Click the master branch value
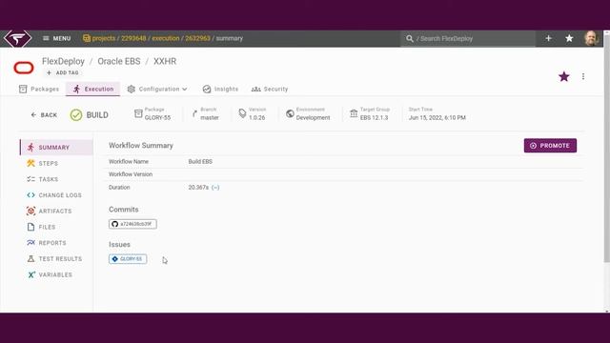The height and width of the screenshot is (343, 610). click(210, 117)
